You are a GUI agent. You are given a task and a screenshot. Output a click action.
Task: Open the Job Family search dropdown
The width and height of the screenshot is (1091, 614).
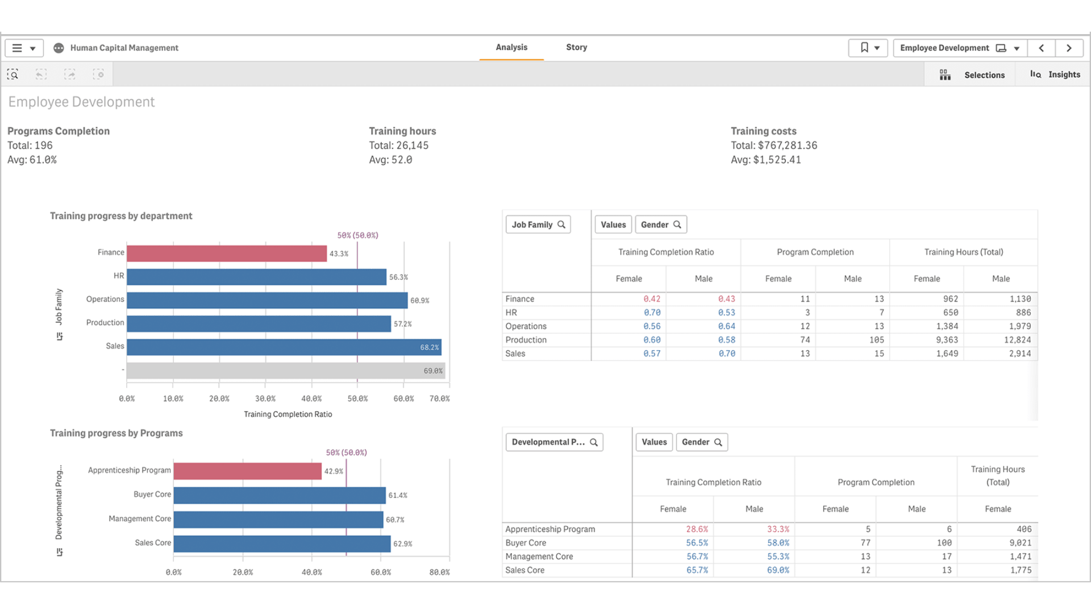(538, 225)
